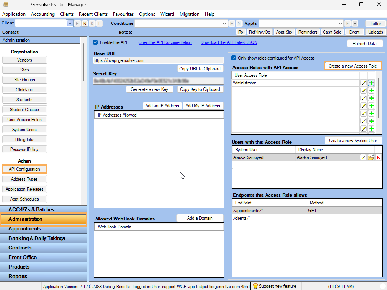Click the Generate a new Key button
Screen dimensions: 387x290
tap(149, 89)
